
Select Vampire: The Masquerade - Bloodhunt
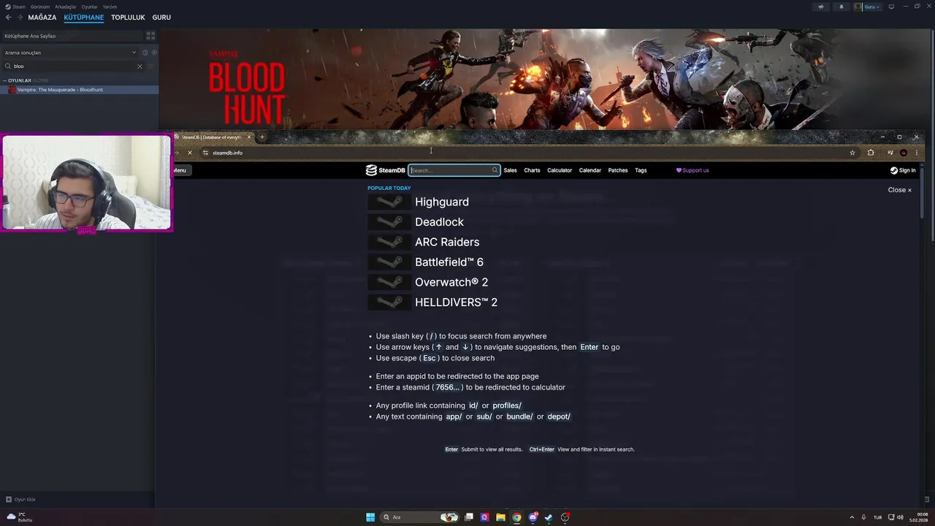[x=79, y=90]
